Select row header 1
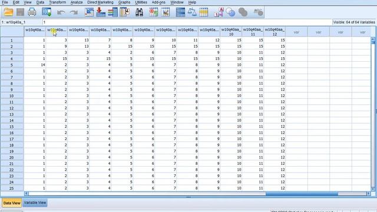 tap(12, 40)
